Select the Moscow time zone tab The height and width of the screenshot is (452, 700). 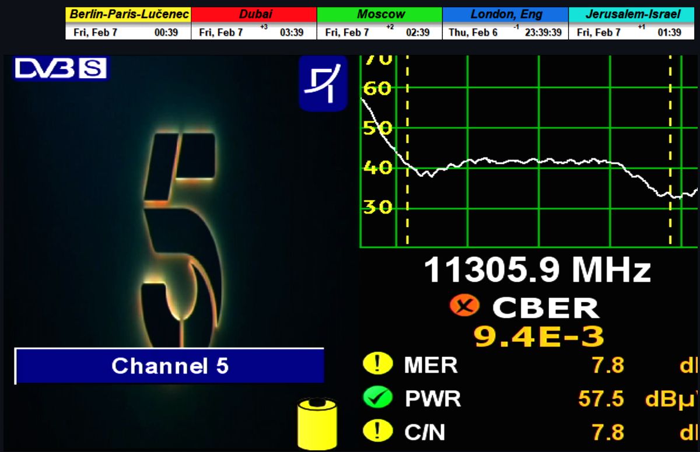tap(379, 15)
